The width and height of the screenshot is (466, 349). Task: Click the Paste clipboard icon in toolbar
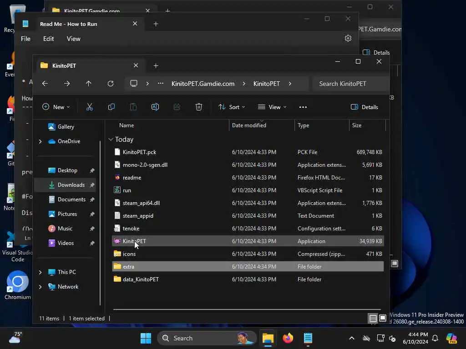pos(133,107)
